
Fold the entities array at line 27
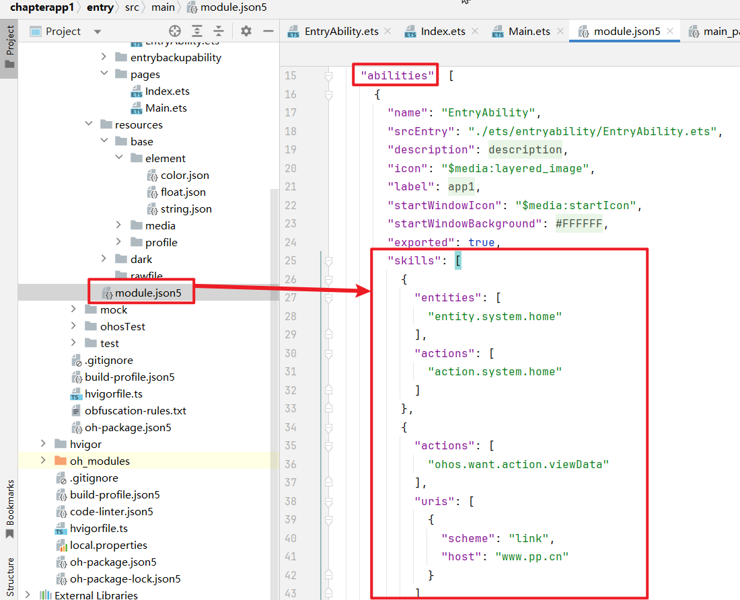tap(329, 297)
